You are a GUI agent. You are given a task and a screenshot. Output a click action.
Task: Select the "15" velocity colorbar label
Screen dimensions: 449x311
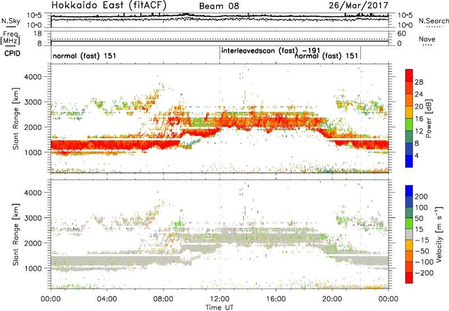(x=419, y=230)
